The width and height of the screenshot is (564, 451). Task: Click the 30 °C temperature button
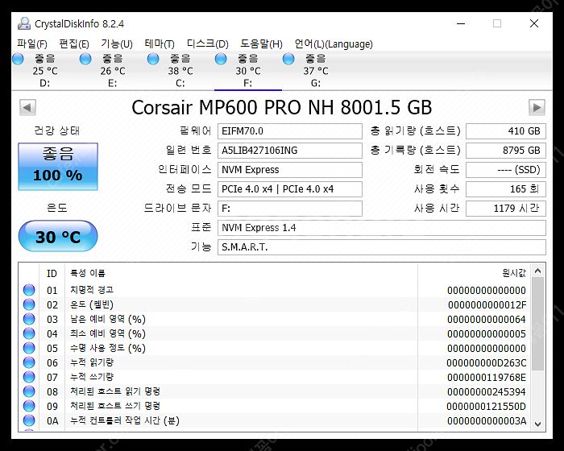coord(58,236)
